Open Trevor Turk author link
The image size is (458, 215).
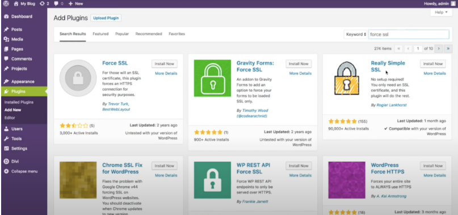click(118, 104)
